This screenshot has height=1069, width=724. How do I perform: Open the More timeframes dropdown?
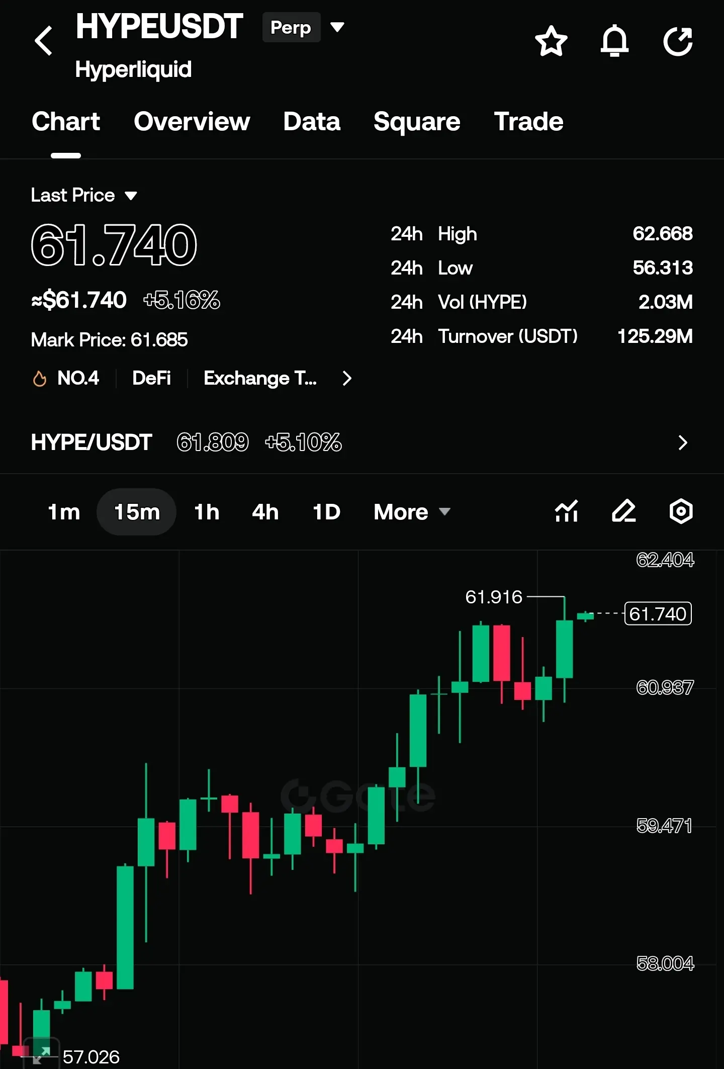point(412,512)
